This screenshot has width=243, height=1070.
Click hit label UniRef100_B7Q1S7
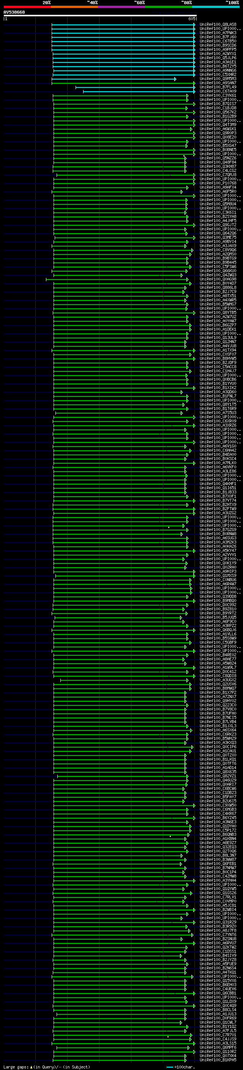[218, 104]
